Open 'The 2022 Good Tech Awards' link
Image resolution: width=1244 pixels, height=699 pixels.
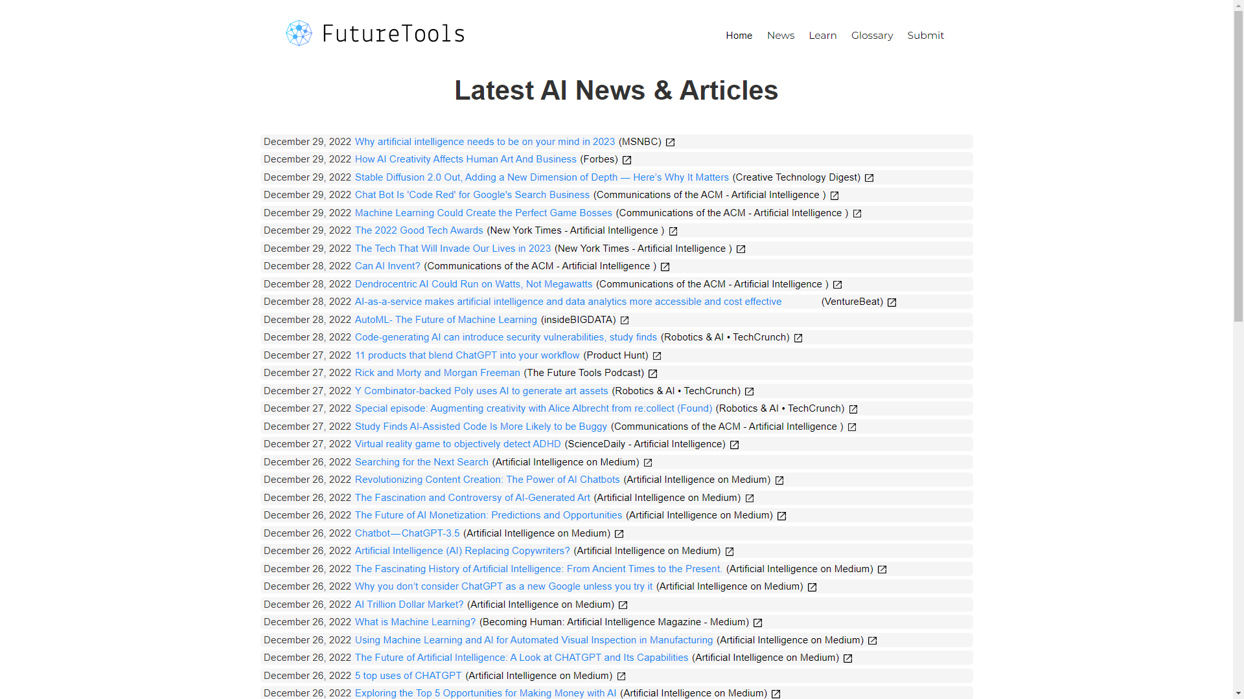419,230
